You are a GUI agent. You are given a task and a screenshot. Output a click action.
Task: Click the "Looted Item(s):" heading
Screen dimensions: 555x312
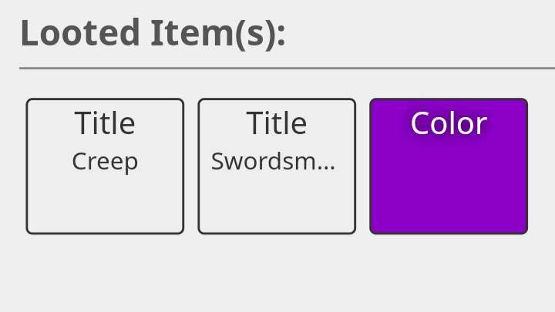tap(153, 34)
